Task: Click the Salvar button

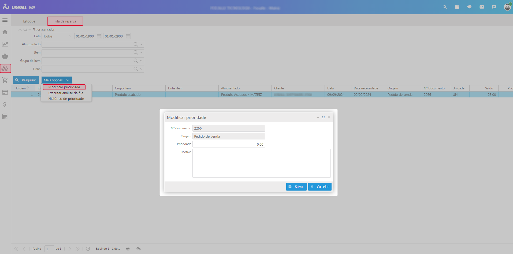Action: 296,187
